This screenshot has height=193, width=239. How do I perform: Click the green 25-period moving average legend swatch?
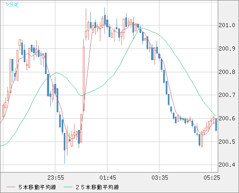68,187
